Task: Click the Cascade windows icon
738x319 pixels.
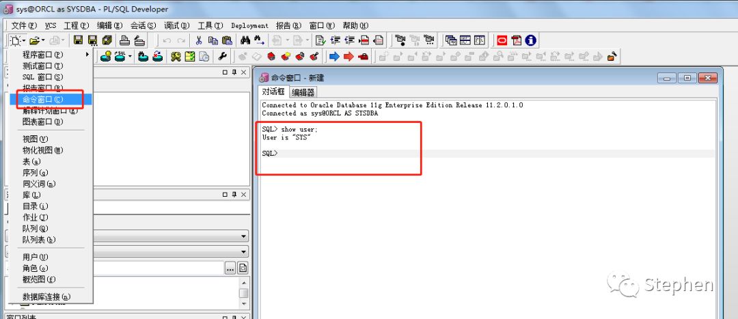Action: pos(451,40)
